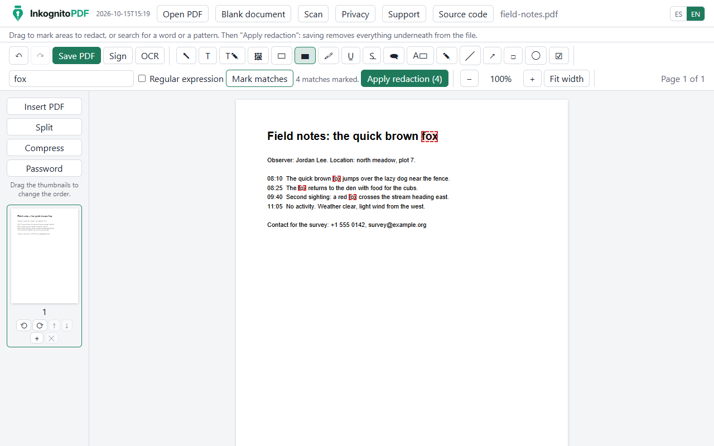Open the Source code link
This screenshot has height=446, width=714.
click(463, 14)
